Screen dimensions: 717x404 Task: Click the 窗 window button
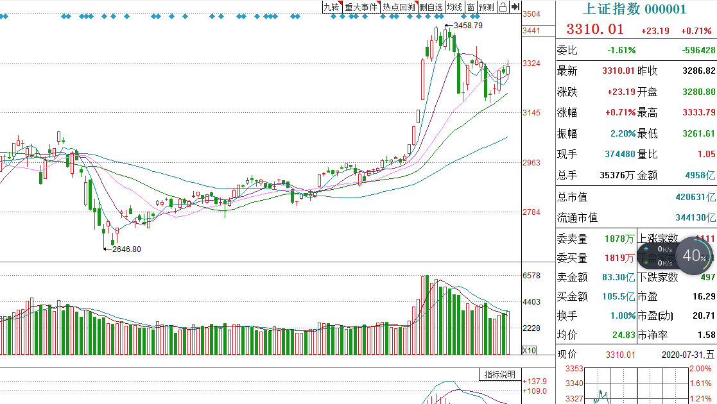(x=471, y=7)
